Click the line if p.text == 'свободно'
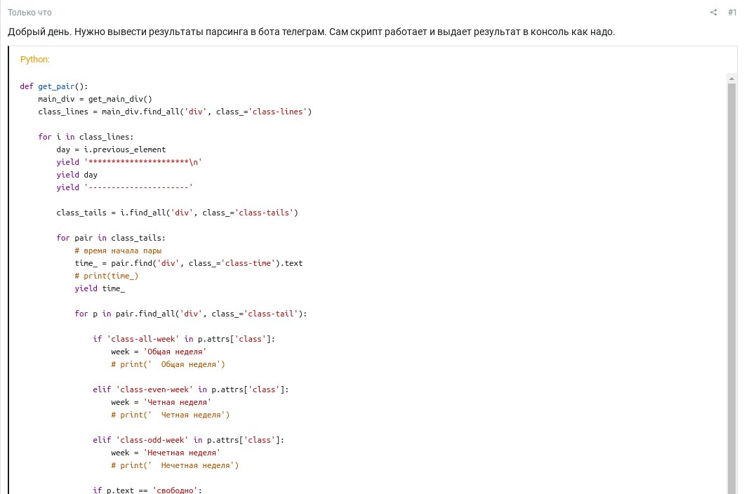The width and height of the screenshot is (744, 494). pos(147,490)
